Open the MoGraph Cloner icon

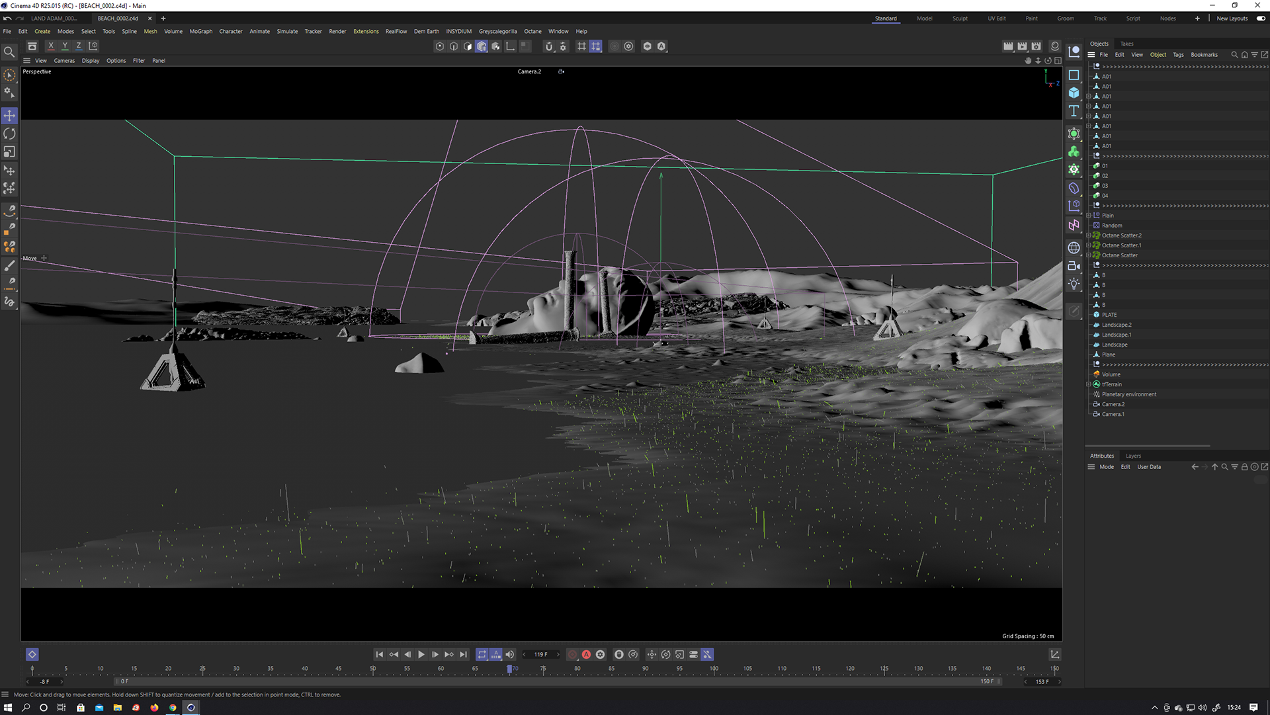(1074, 152)
